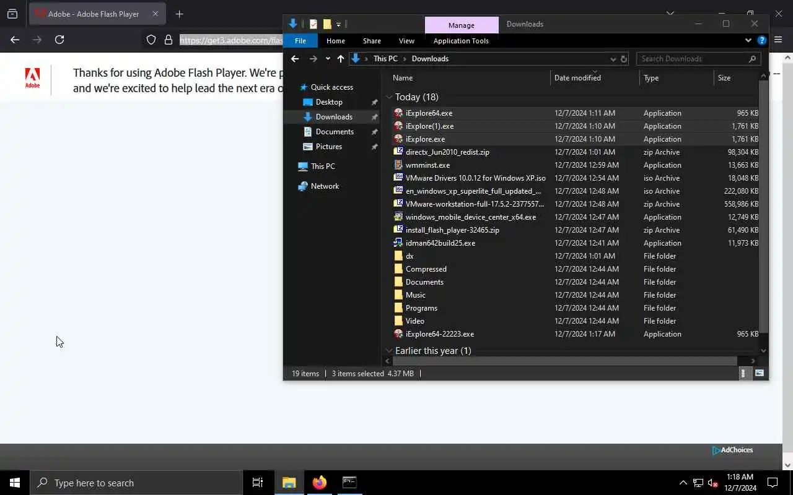The width and height of the screenshot is (793, 495).
Task: Click the site lock icon in Firefox
Action: point(168,40)
